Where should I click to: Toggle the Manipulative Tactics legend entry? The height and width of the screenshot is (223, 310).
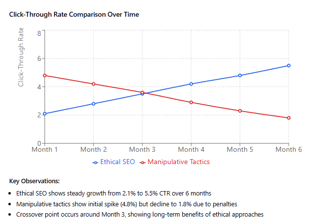[x=178, y=162]
